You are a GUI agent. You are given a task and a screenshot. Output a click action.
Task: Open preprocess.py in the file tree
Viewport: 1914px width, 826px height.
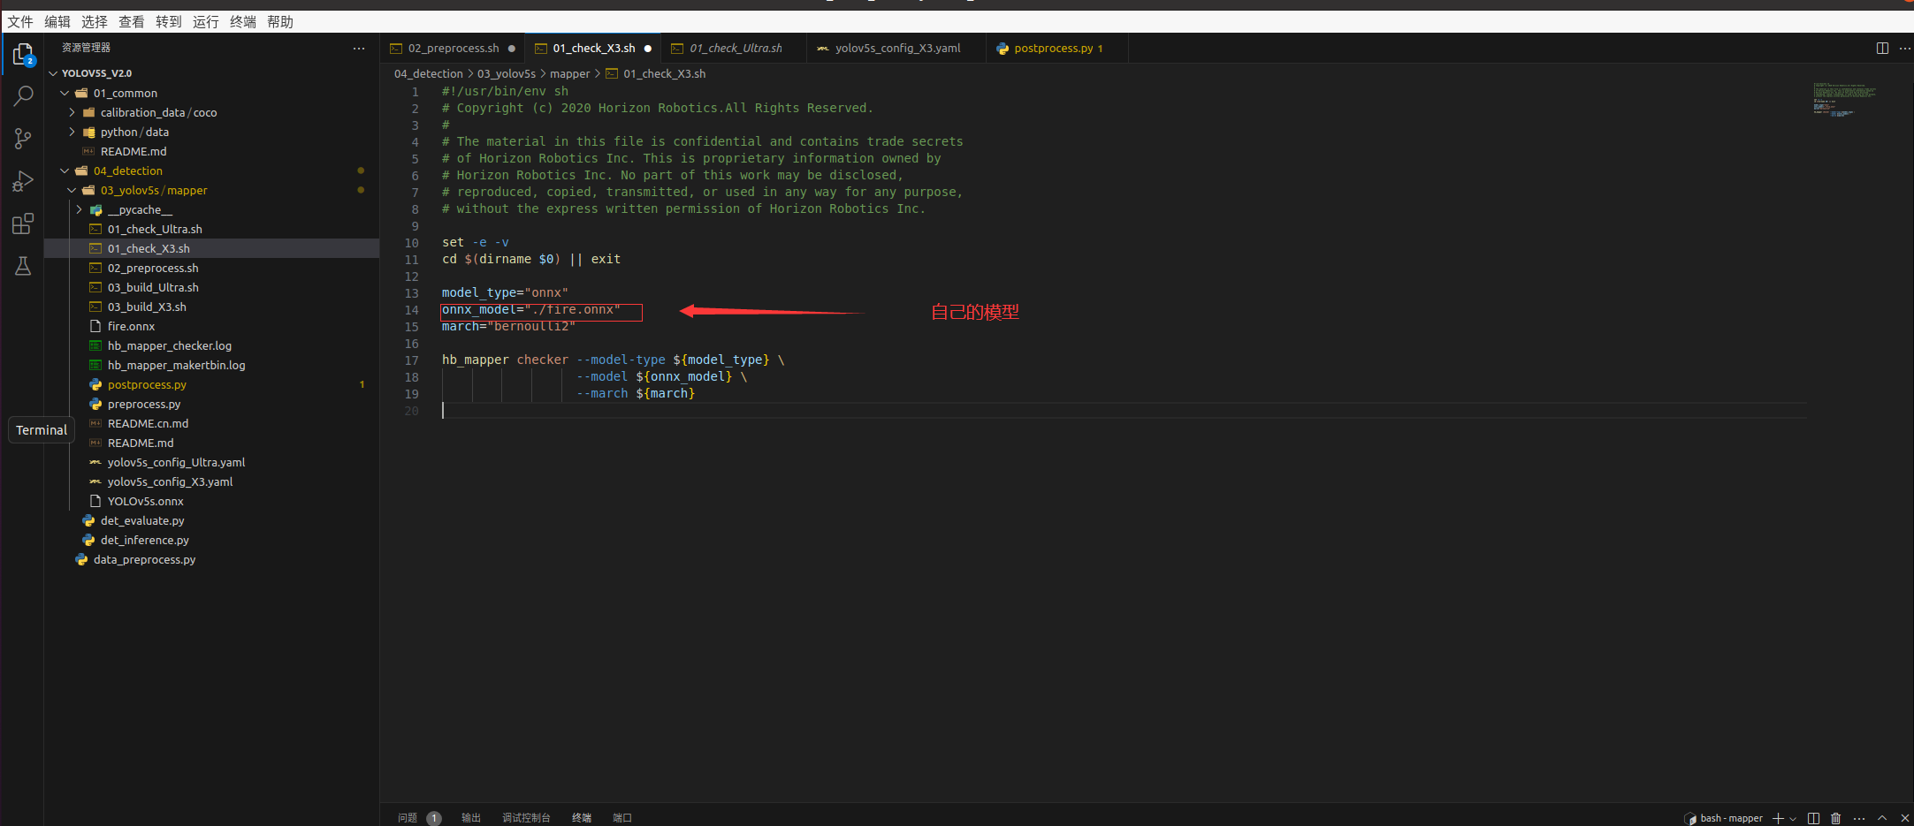pos(212,404)
